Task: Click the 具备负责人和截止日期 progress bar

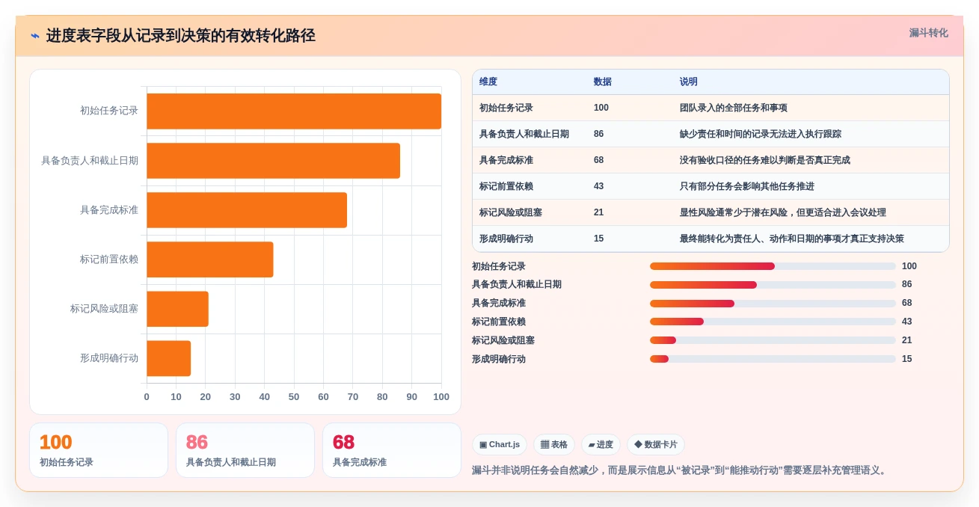Action: point(773,285)
